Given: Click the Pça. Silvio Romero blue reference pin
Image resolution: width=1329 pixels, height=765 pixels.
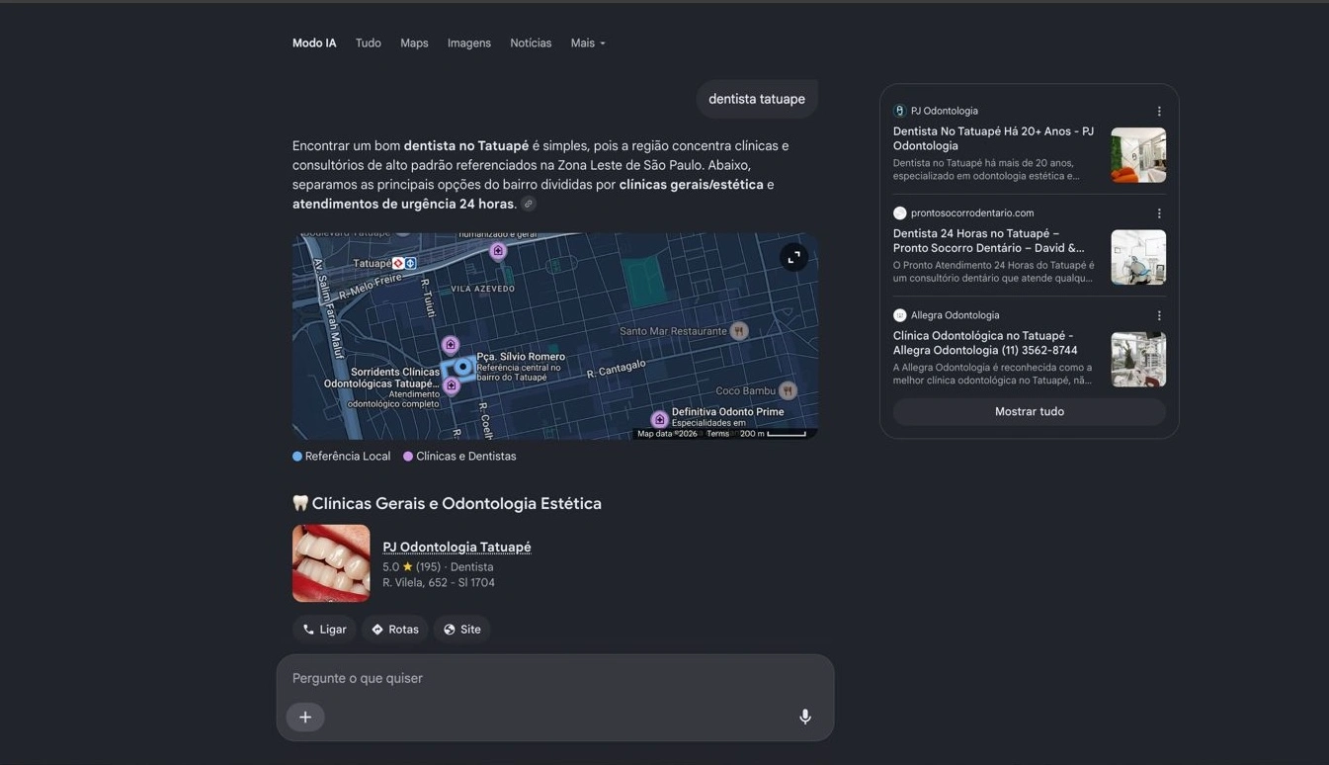Looking at the screenshot, I should click(462, 367).
